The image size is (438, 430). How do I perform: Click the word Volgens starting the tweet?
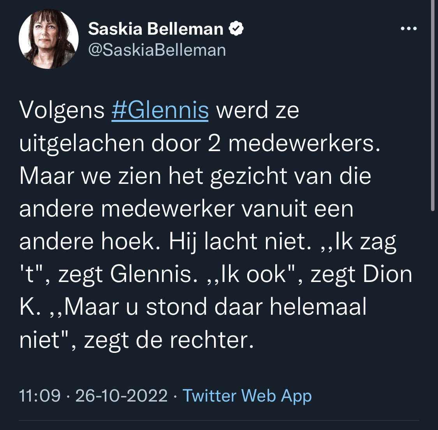click(x=62, y=111)
